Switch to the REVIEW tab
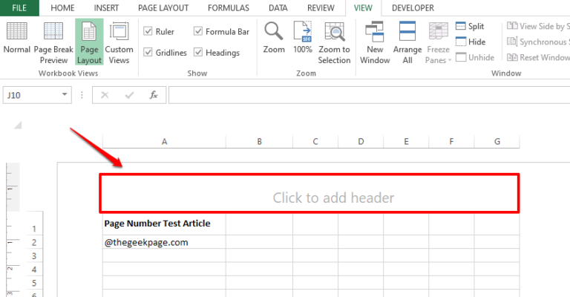The height and width of the screenshot is (297, 570). pyautogui.click(x=321, y=8)
